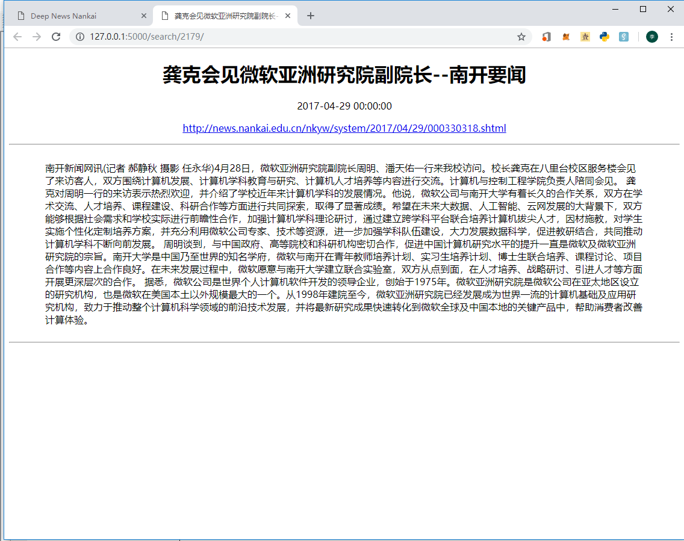684x541 pixels.
Task: View site information icon in address bar
Action: coord(80,37)
